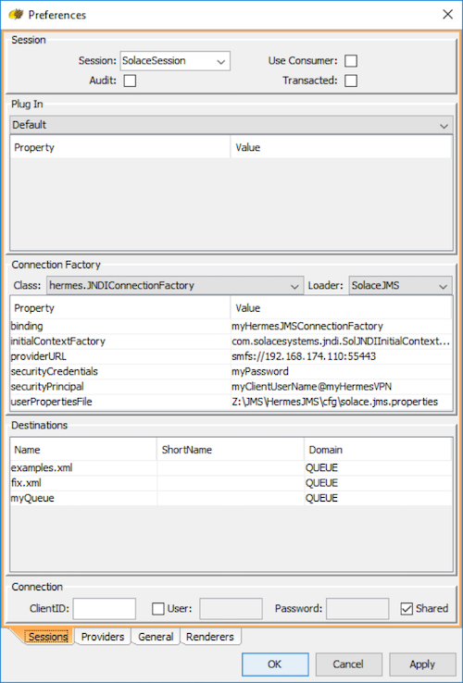Select the providerURL value cell
463x683 pixels.
[x=342, y=356]
